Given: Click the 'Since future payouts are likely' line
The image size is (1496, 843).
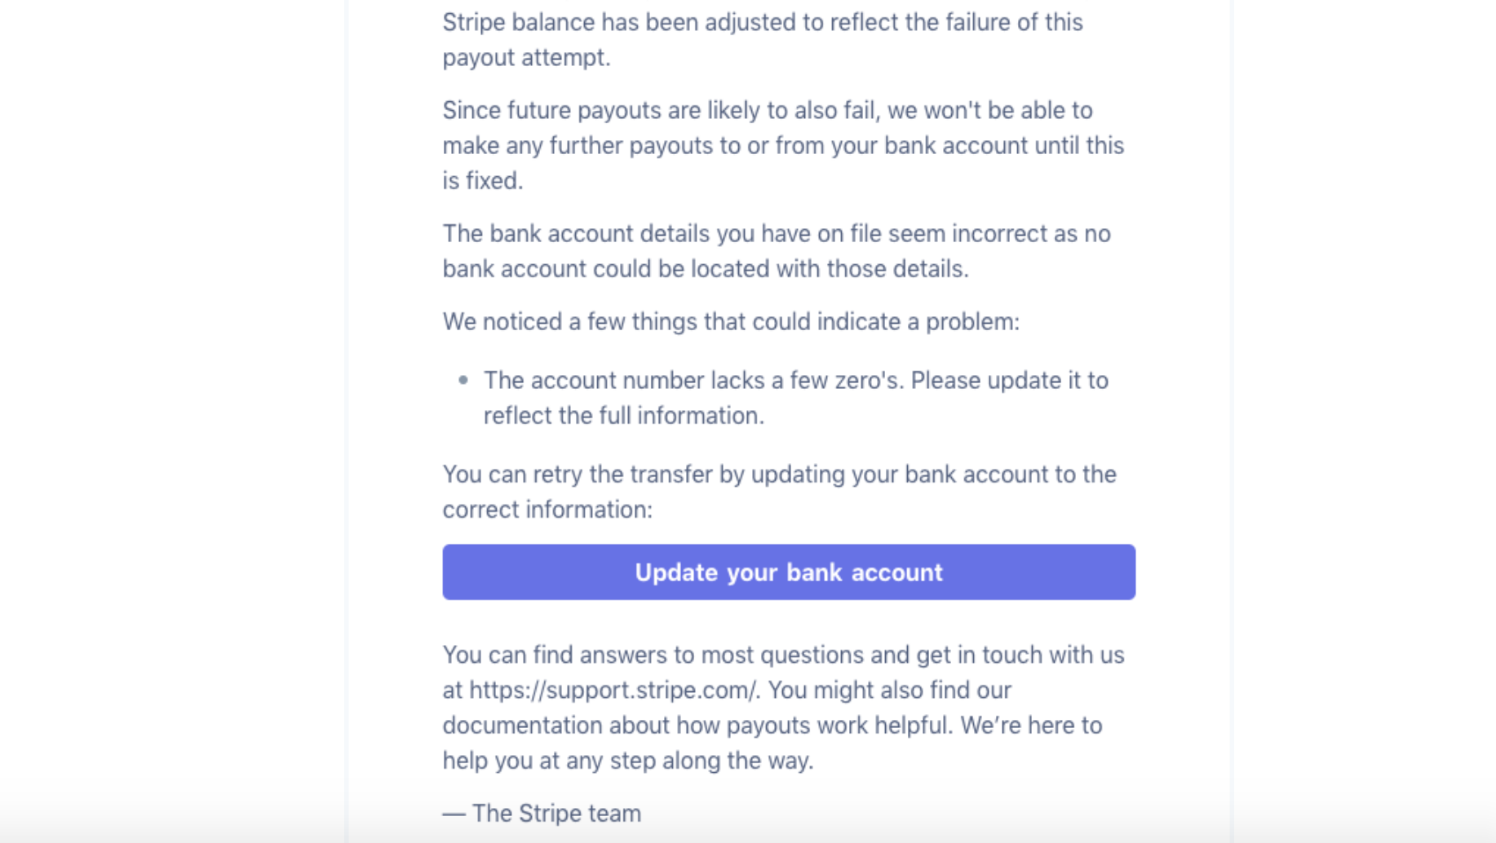Looking at the screenshot, I should coord(768,110).
